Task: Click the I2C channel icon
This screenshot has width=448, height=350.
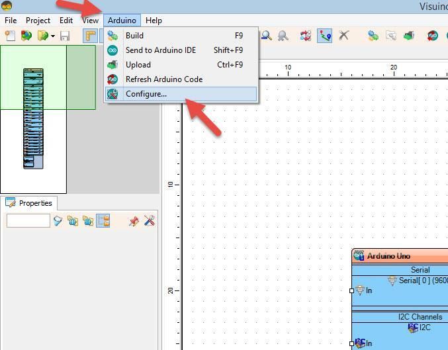Action: tap(413, 328)
